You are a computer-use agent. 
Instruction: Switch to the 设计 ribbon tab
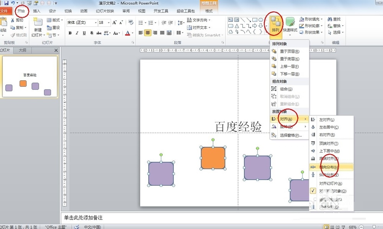click(x=53, y=11)
